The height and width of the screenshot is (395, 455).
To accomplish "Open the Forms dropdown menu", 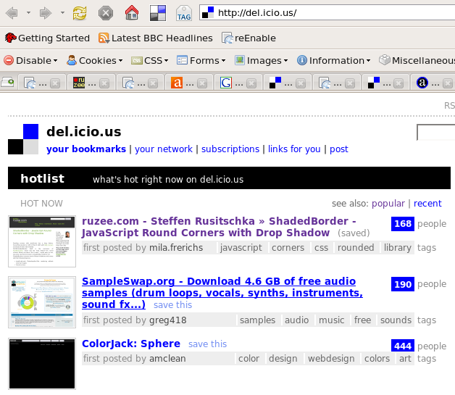I will coord(201,60).
